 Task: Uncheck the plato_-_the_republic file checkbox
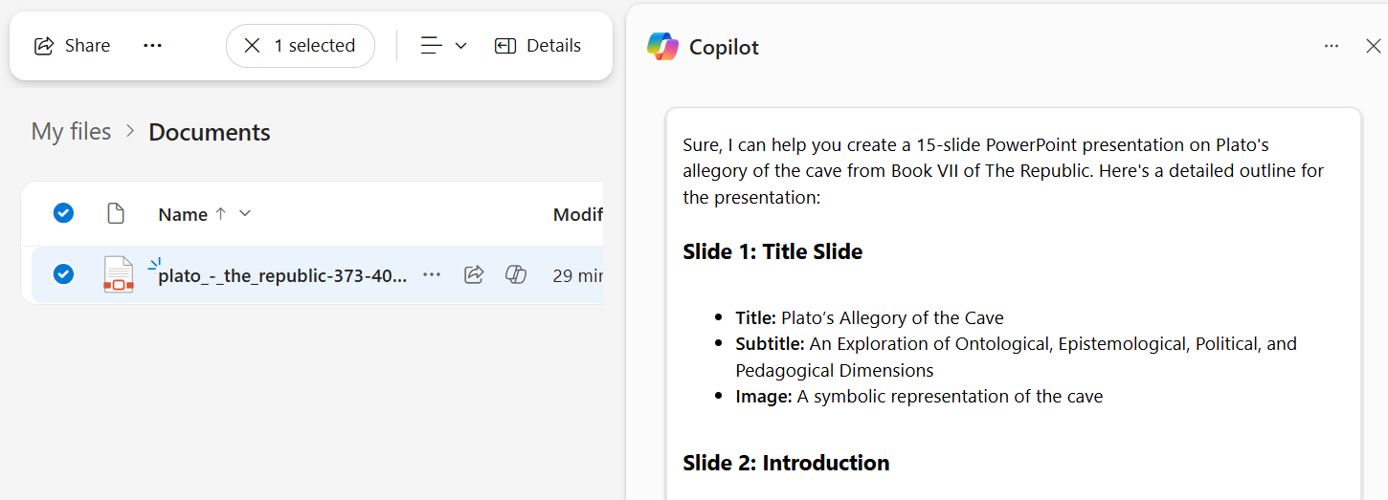pos(63,274)
